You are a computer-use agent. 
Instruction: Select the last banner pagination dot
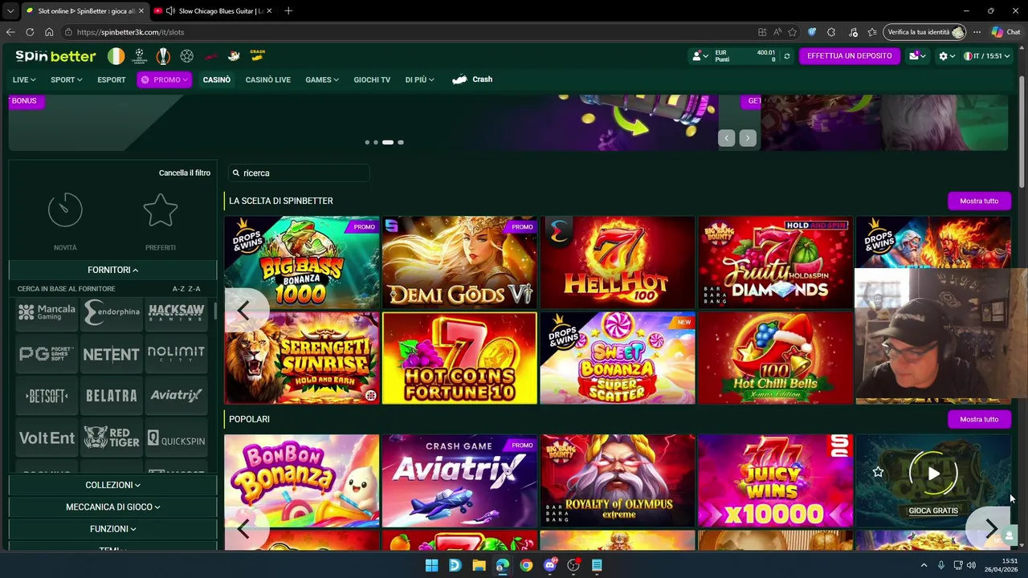(x=401, y=142)
